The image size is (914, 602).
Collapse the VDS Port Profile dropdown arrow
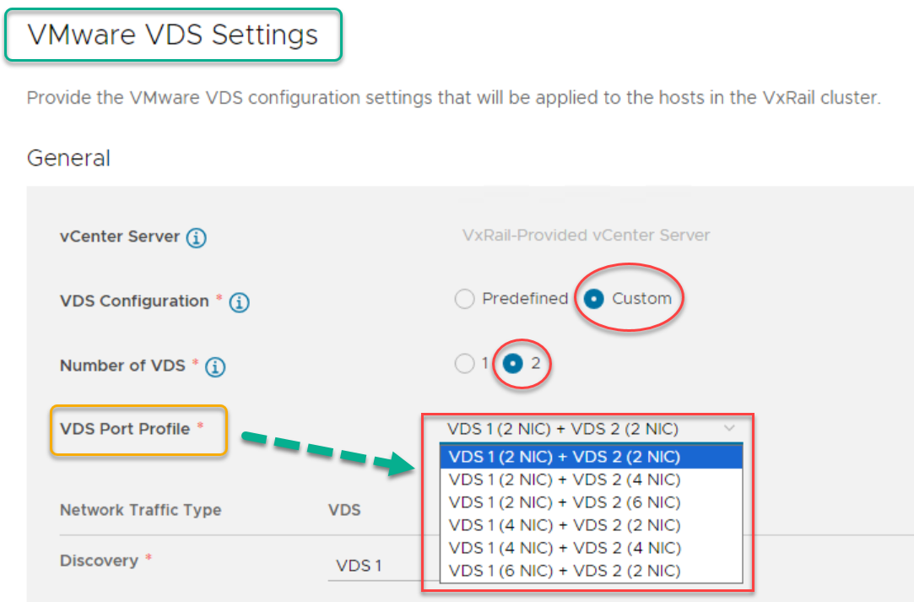[x=729, y=429]
